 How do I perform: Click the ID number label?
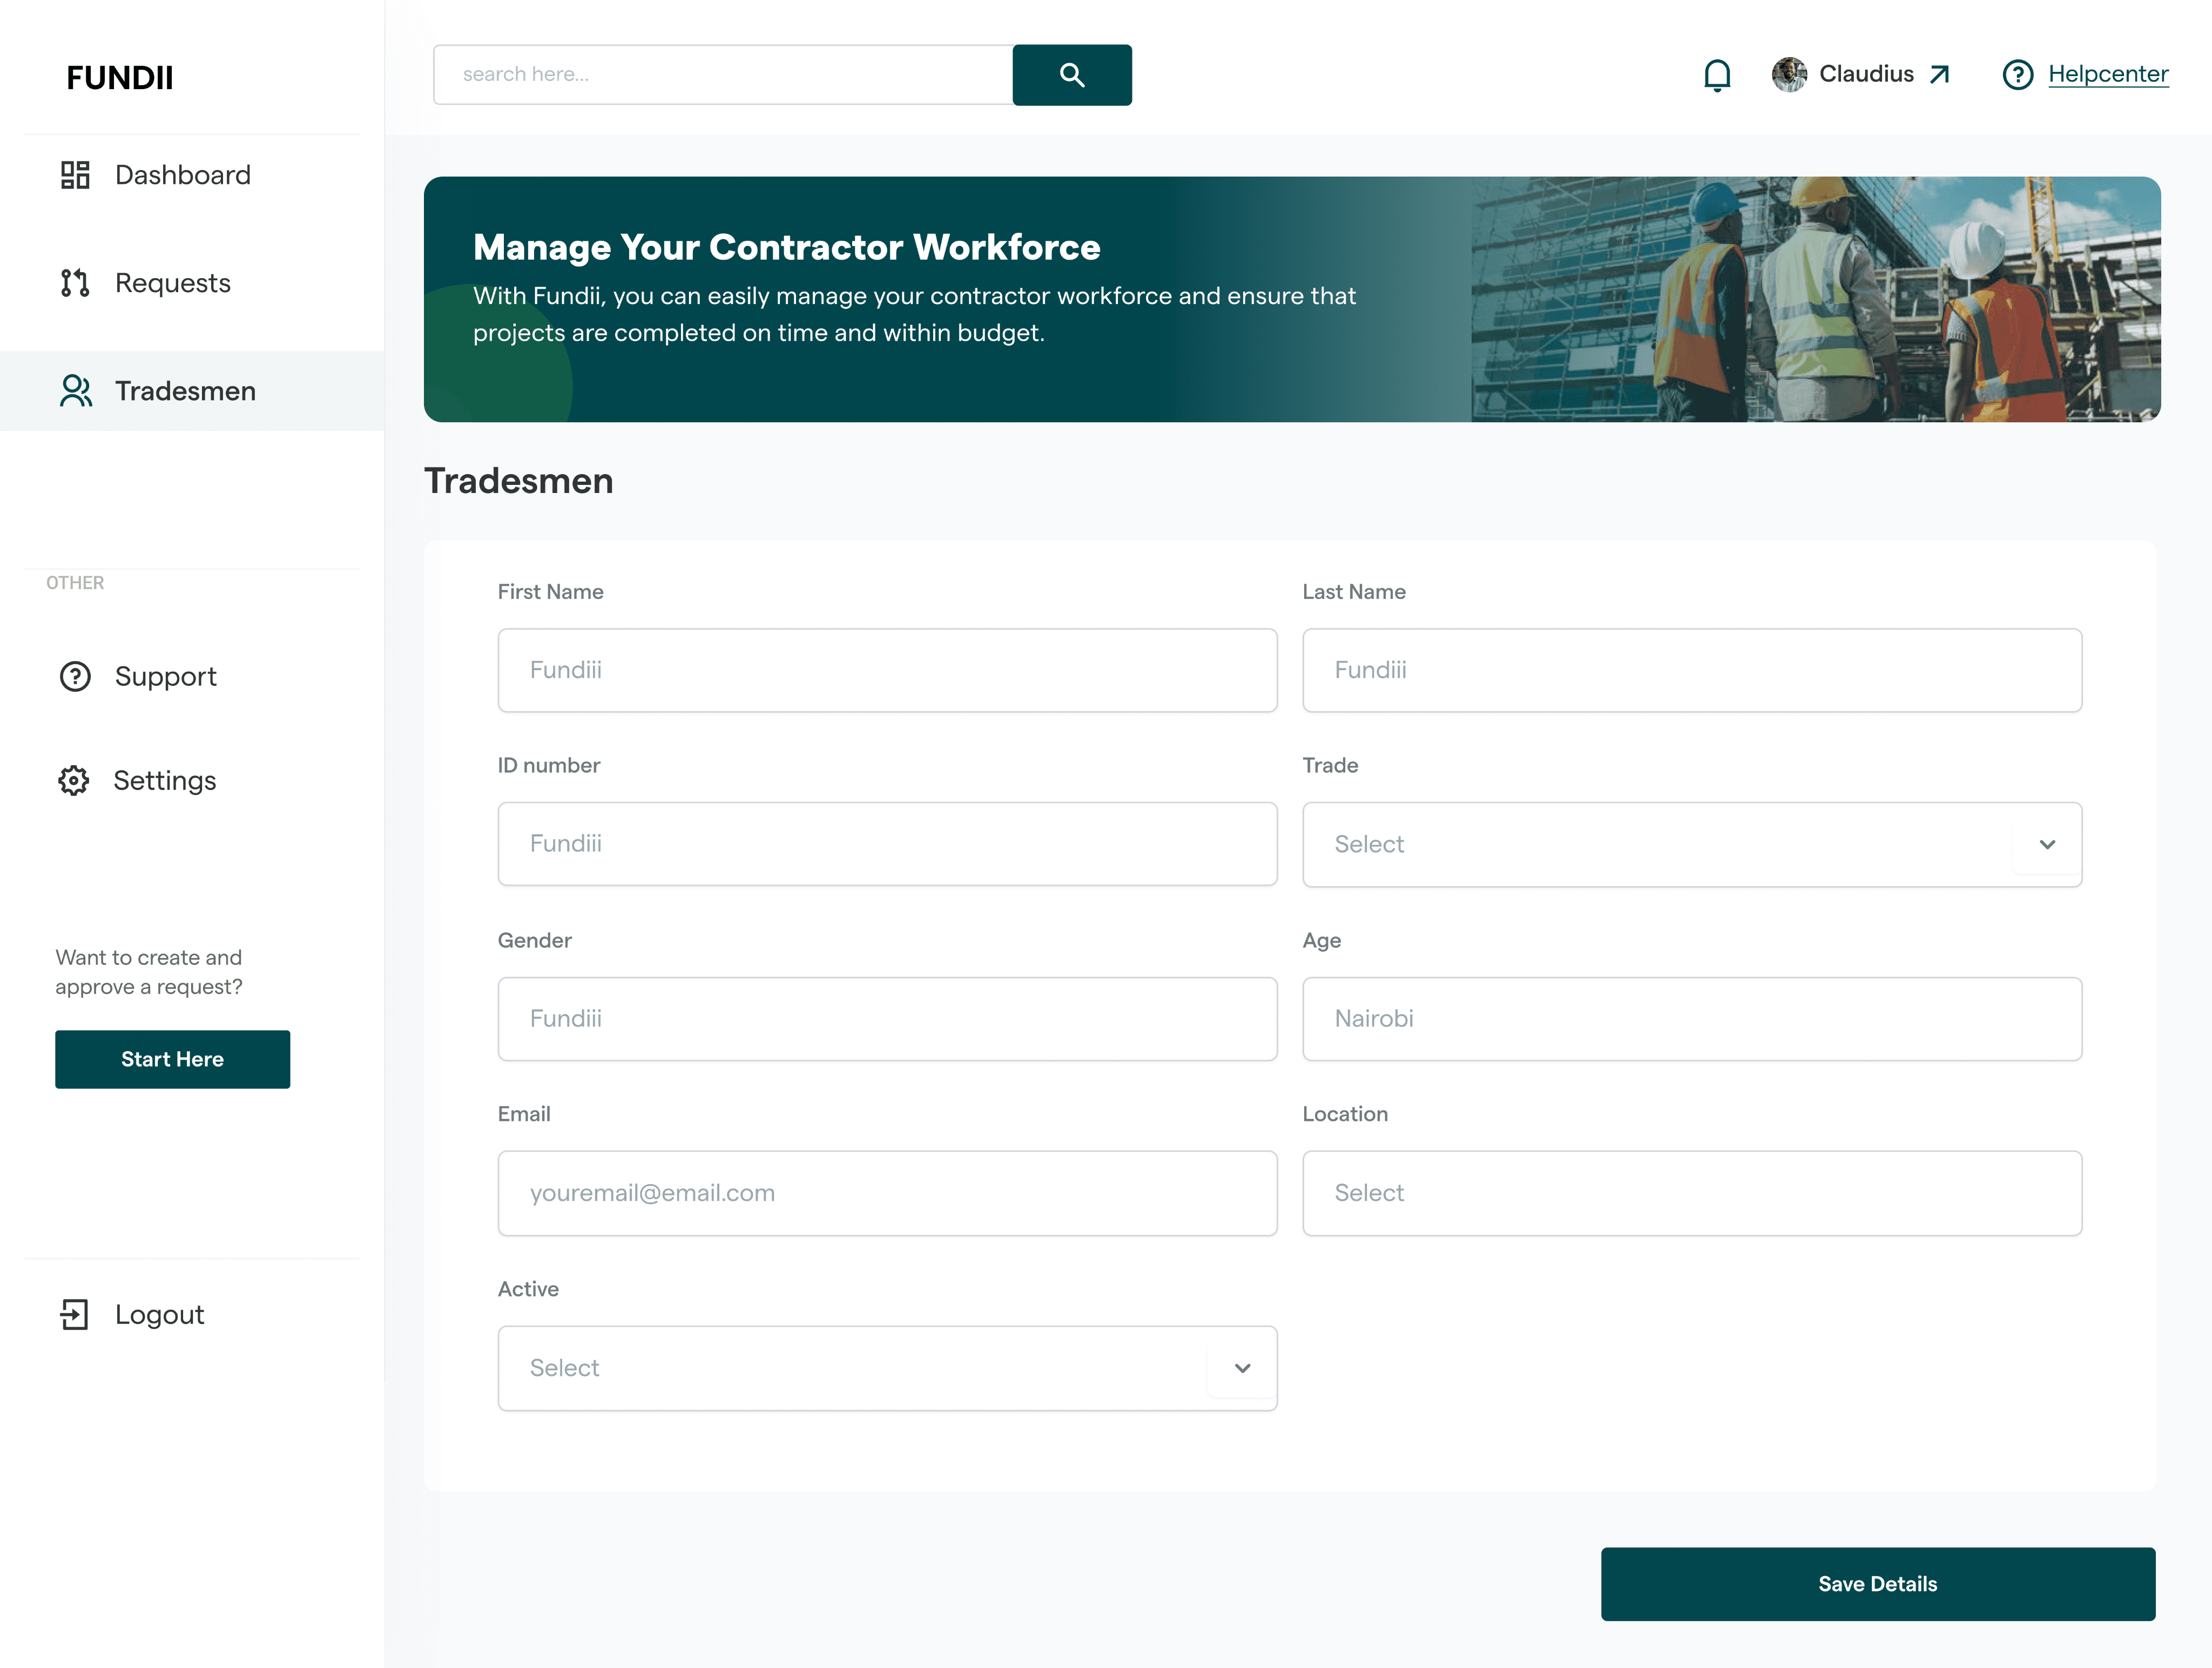[549, 766]
